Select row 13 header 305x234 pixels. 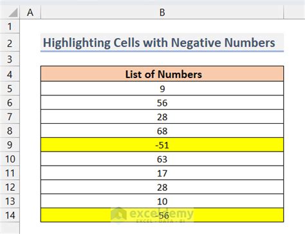point(10,201)
